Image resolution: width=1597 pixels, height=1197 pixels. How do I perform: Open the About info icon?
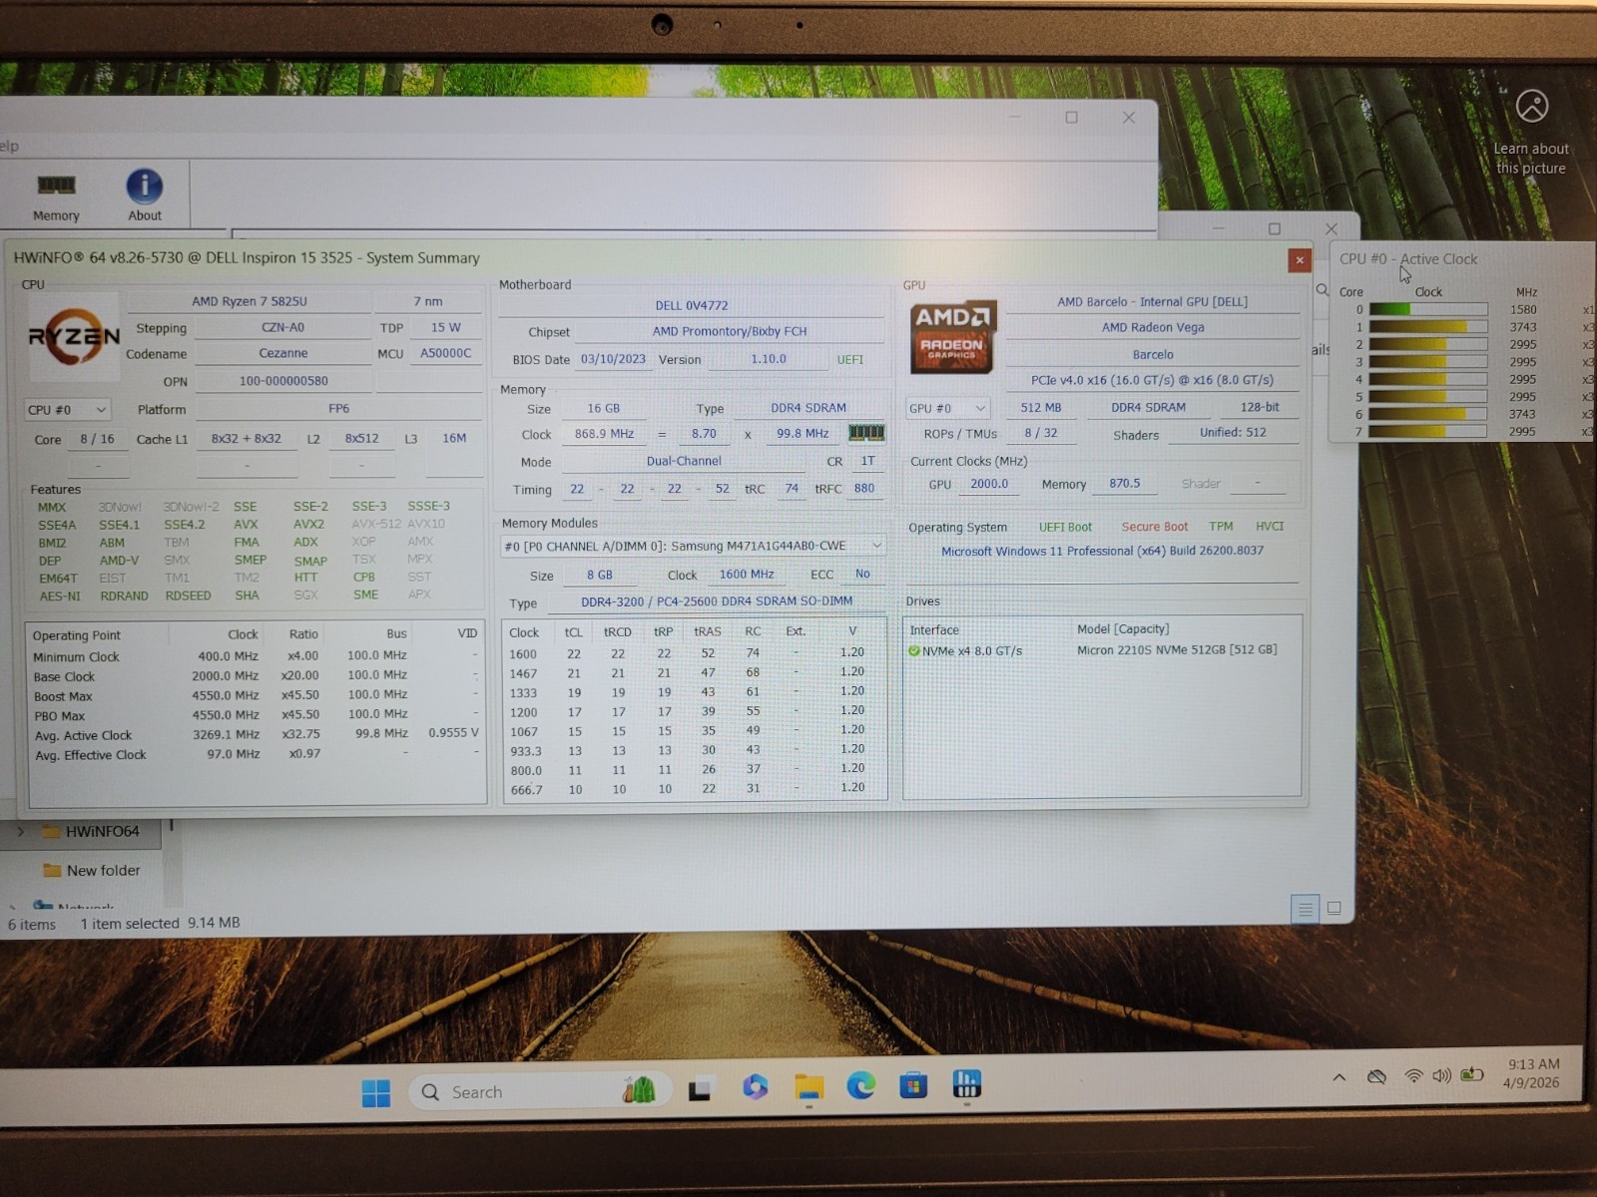coord(144,196)
